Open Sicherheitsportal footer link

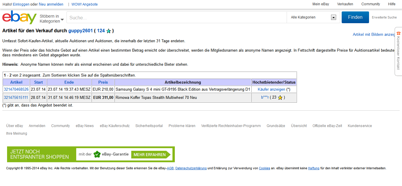[149, 126]
